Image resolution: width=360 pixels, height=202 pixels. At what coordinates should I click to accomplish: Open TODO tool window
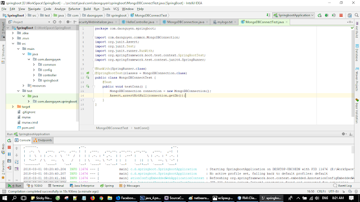click(x=34, y=186)
